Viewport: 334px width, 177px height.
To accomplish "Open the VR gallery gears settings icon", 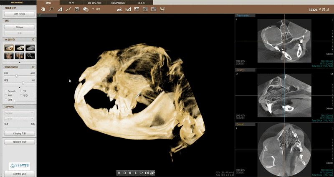I will tap(30, 56).
